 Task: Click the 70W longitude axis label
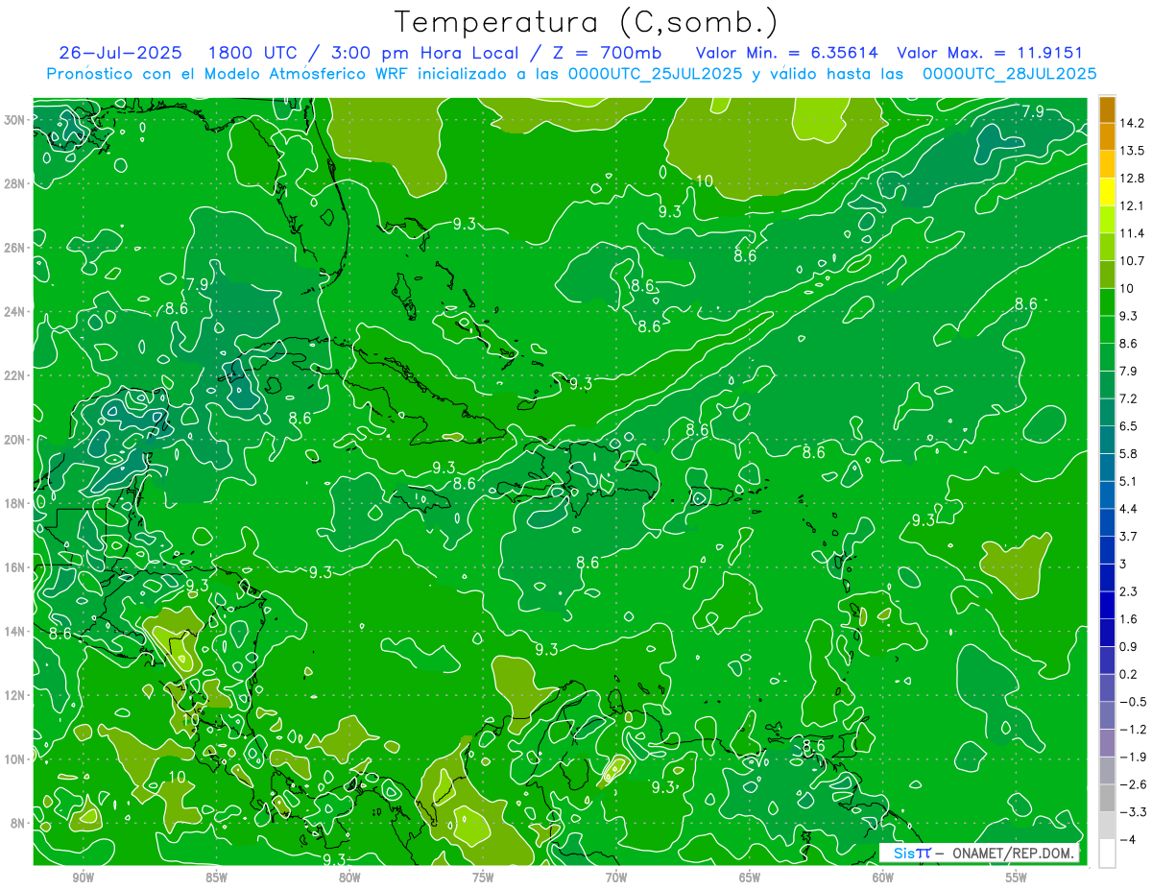point(616,878)
